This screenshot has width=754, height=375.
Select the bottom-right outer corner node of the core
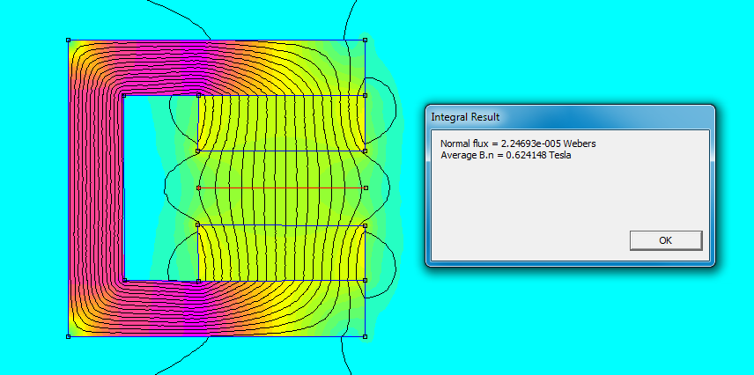365,335
